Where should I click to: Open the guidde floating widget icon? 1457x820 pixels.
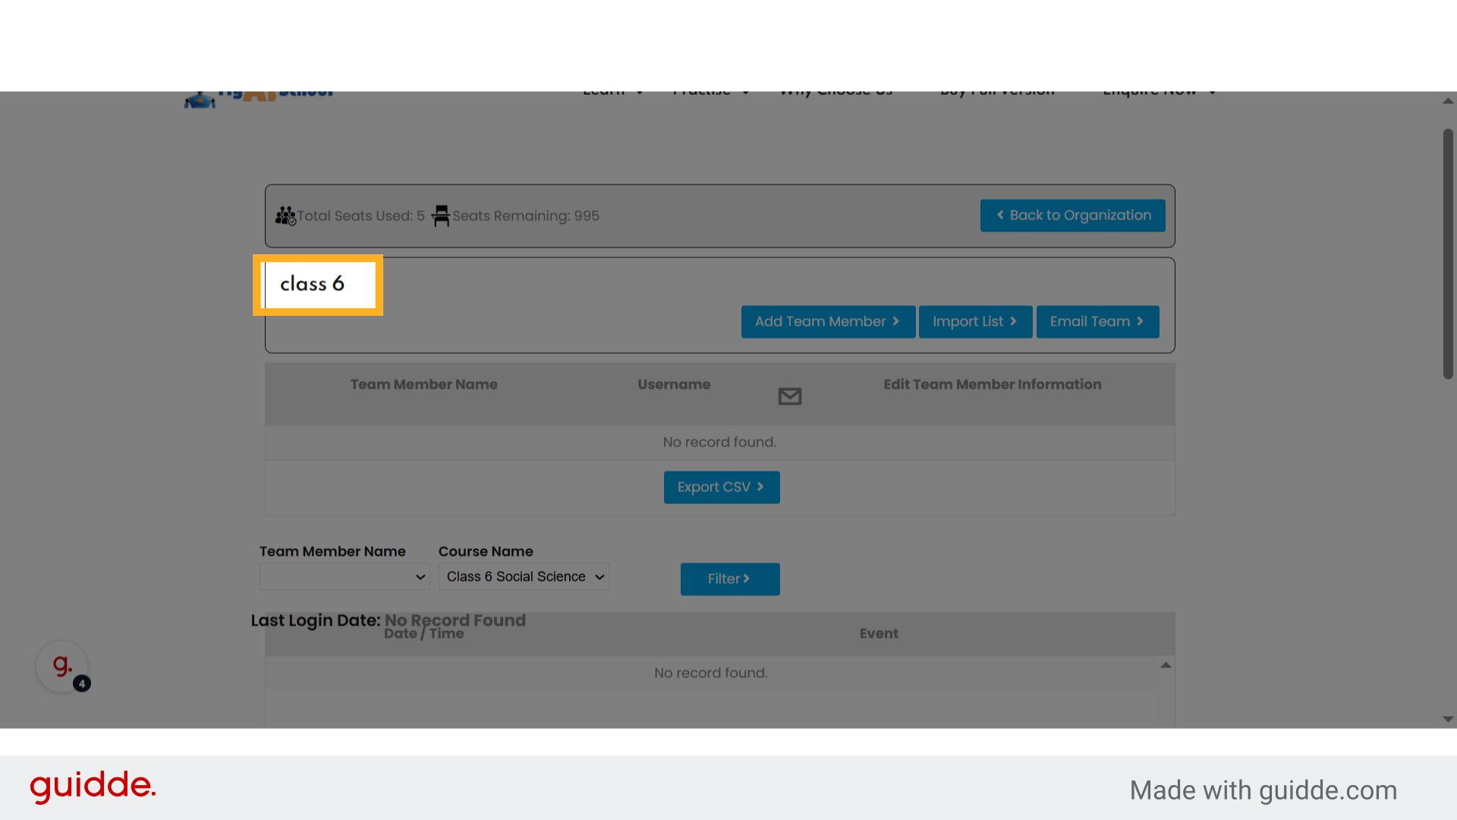(62, 667)
